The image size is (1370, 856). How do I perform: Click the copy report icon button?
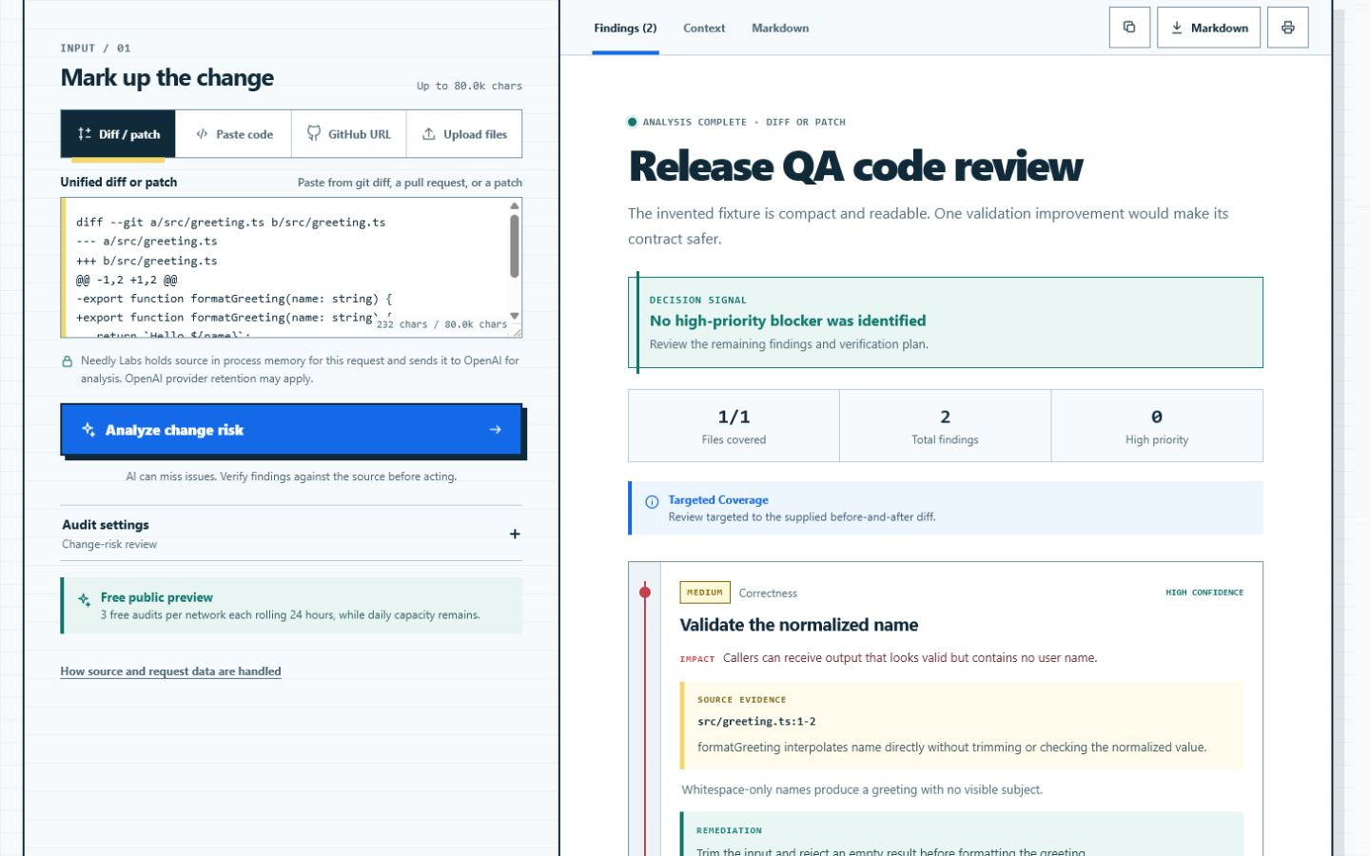[1129, 28]
